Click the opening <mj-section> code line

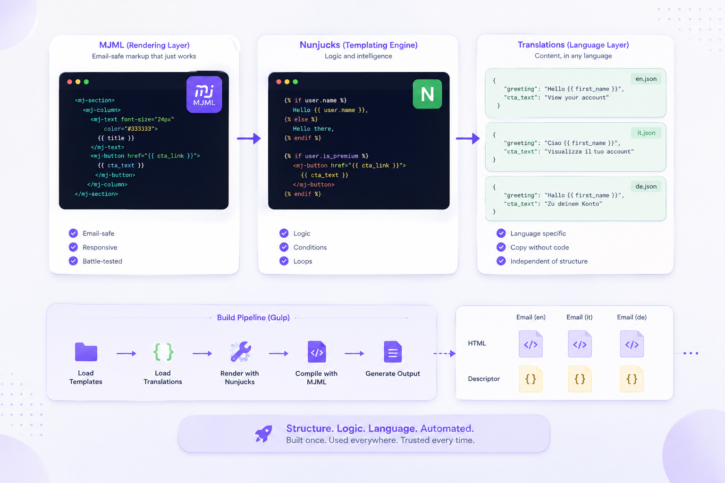click(x=95, y=100)
